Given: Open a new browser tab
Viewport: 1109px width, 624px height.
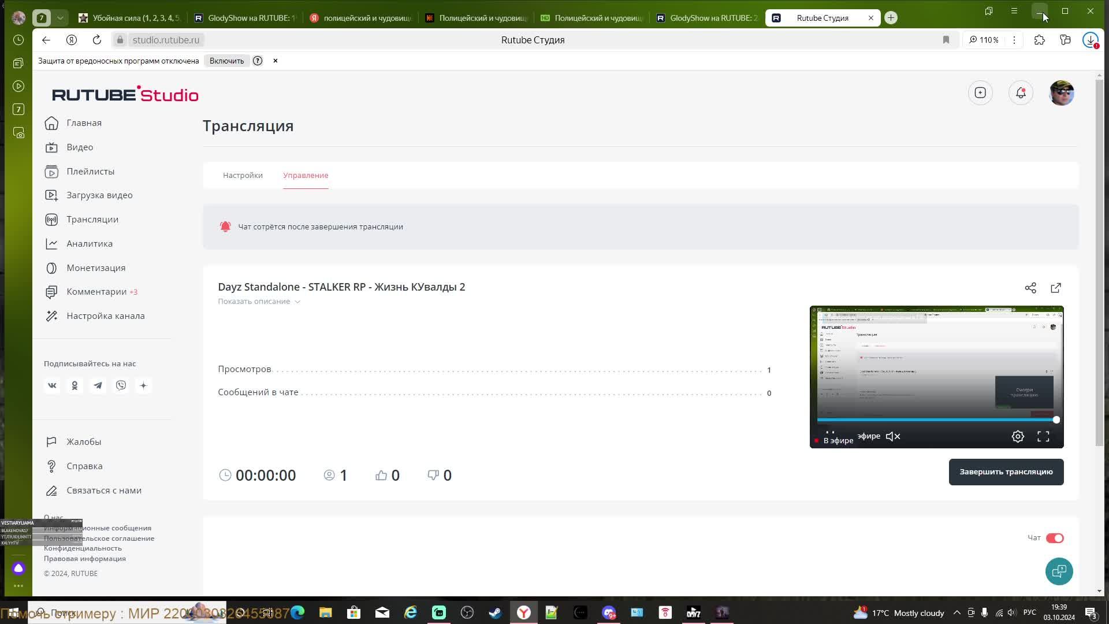Looking at the screenshot, I should pos(891,18).
